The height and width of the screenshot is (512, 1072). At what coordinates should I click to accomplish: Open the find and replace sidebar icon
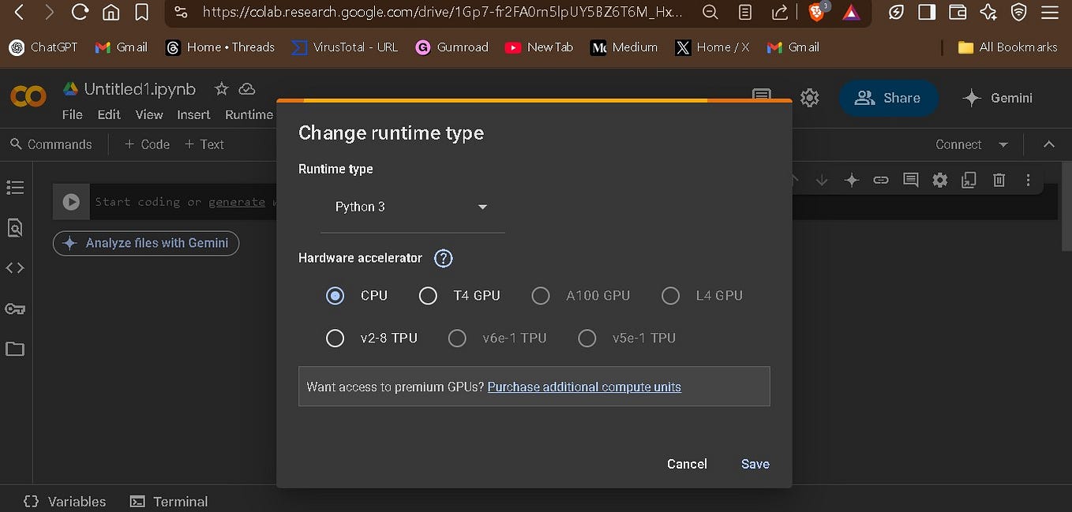[15, 228]
